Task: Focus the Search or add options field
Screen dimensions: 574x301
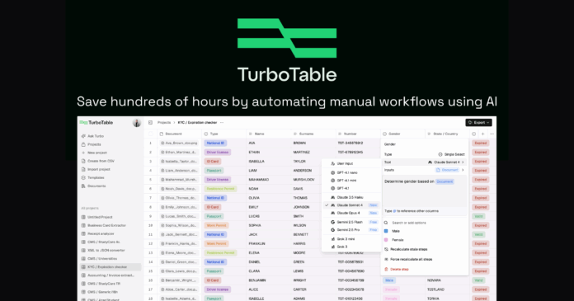Action: 425,223
